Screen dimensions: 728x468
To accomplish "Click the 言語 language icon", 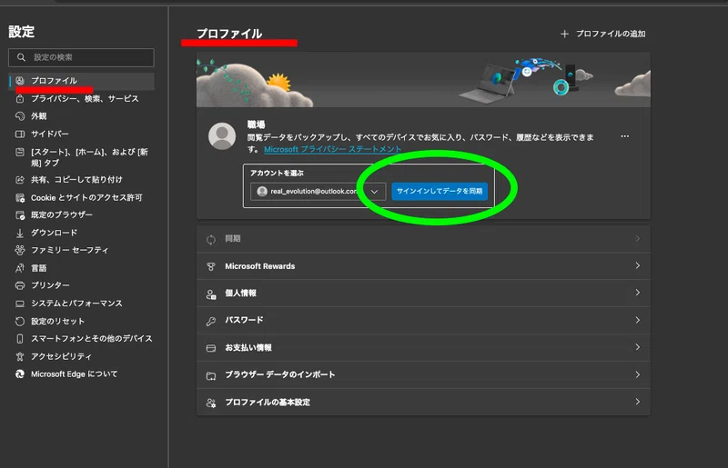I will [20, 268].
